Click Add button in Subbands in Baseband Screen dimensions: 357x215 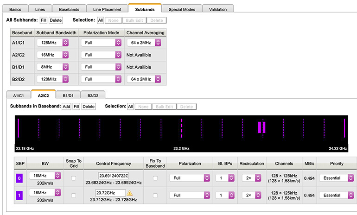[67, 107]
